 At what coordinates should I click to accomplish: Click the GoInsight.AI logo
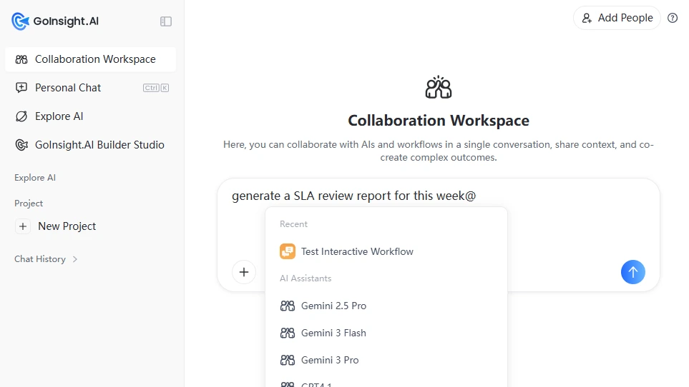[x=55, y=21]
